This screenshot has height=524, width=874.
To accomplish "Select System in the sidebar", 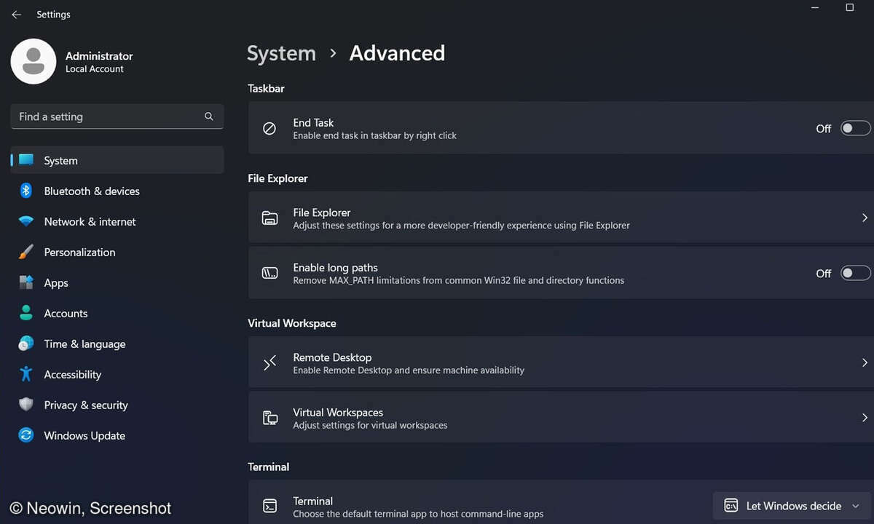I will tap(117, 160).
